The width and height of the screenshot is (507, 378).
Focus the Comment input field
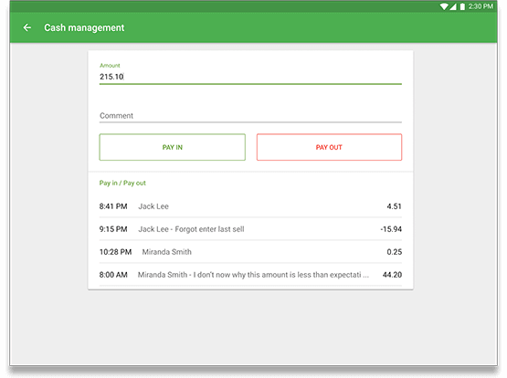point(250,116)
